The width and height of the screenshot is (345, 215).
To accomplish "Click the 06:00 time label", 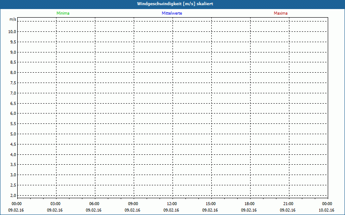I will [x=94, y=204].
